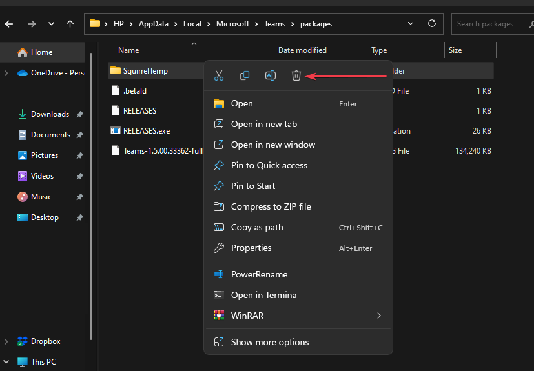Open Music in sidebar
This screenshot has height=371, width=534.
(41, 197)
